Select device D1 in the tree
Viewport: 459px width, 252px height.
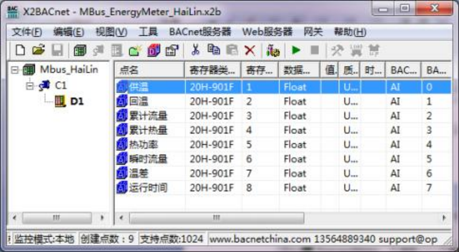pos(77,101)
